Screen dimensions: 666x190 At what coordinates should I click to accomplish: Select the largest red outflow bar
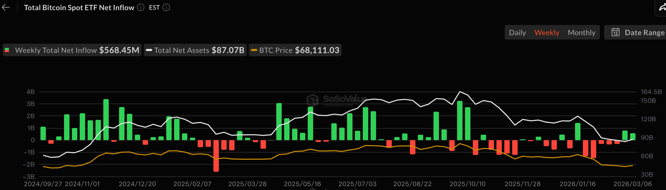(216, 156)
